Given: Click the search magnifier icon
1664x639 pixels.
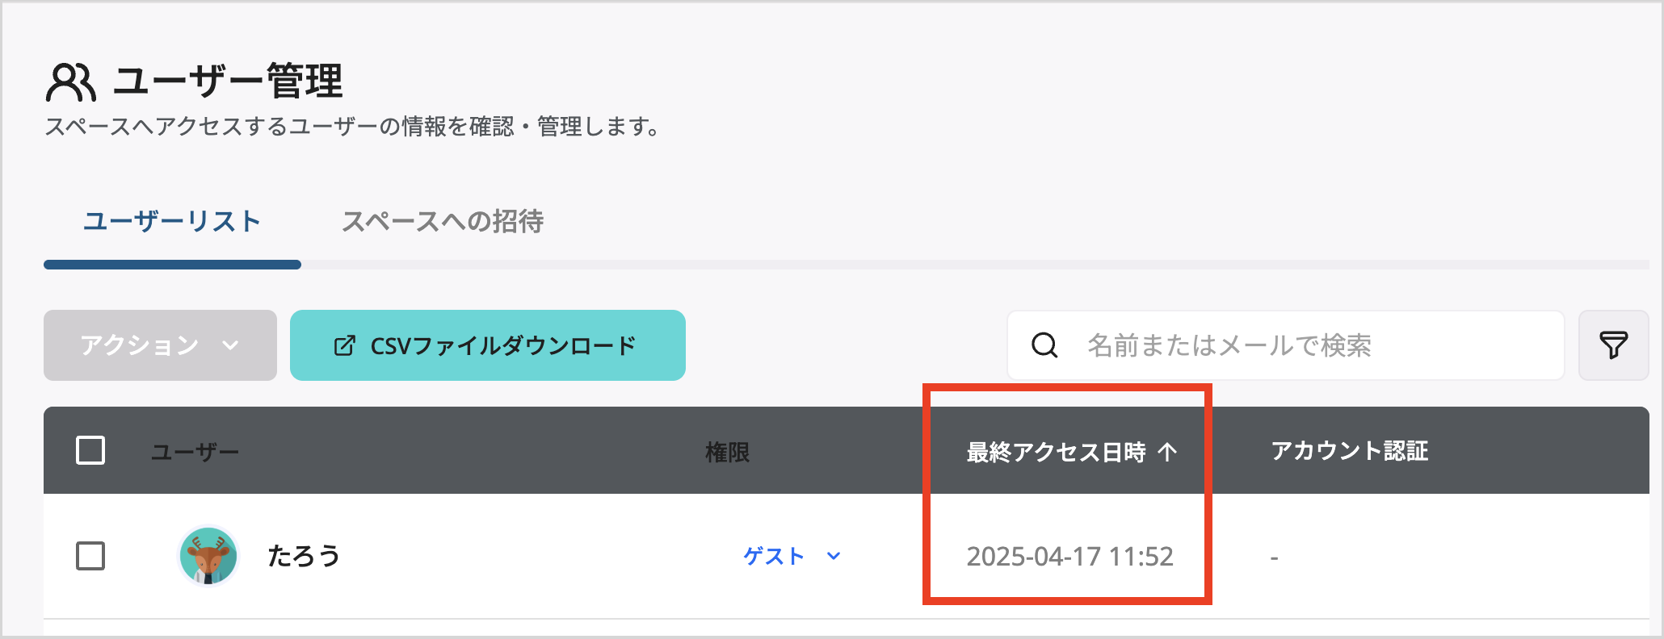Looking at the screenshot, I should click(x=1044, y=345).
